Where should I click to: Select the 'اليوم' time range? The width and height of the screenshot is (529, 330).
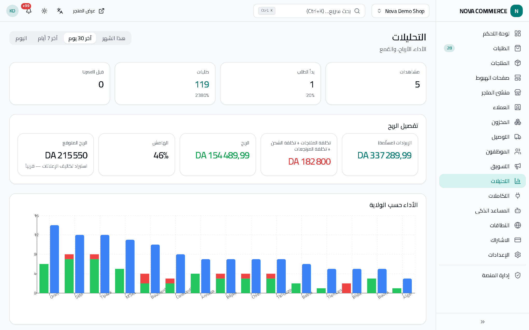(21, 38)
